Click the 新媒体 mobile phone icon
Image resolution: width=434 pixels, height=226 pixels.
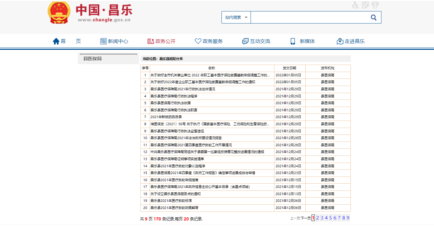click(x=293, y=41)
